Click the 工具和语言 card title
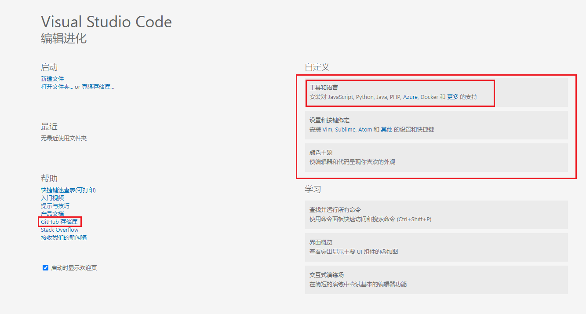The height and width of the screenshot is (314, 586). (x=324, y=88)
